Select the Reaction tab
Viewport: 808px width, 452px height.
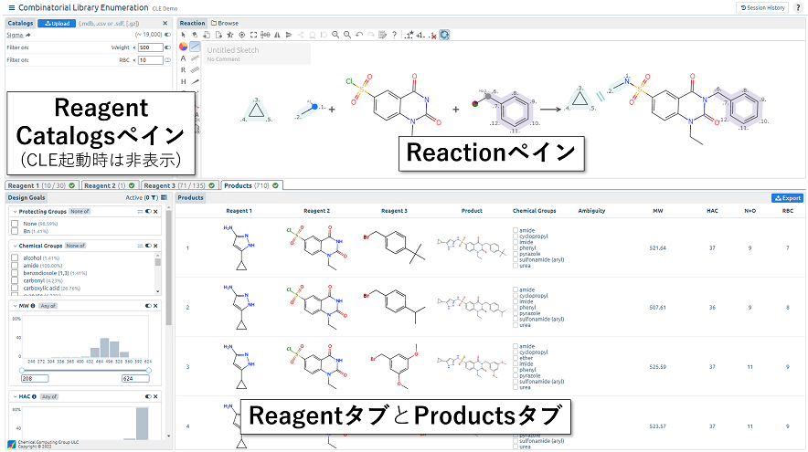coord(192,23)
